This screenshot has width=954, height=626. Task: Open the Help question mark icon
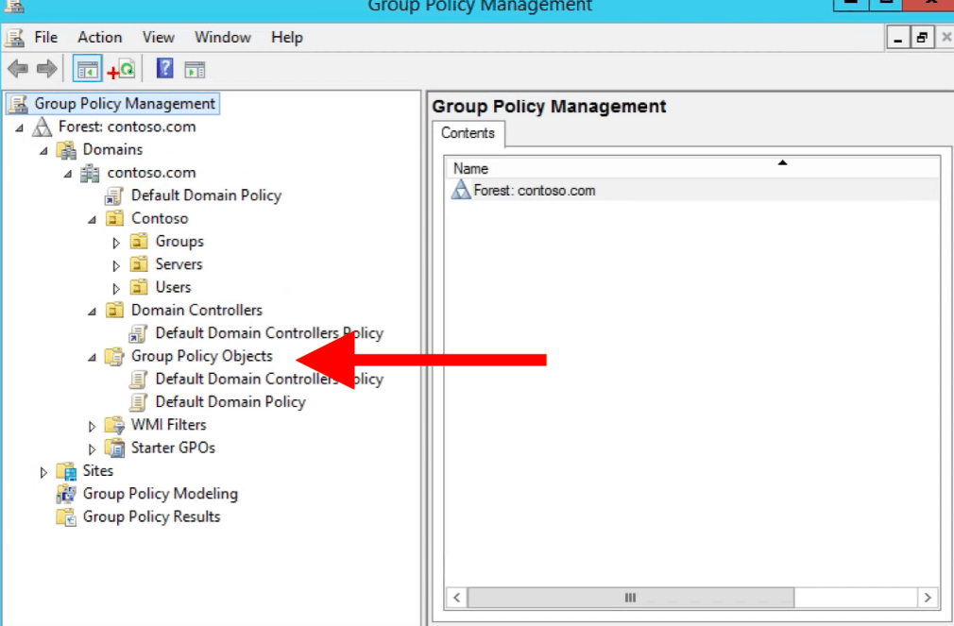click(x=165, y=68)
